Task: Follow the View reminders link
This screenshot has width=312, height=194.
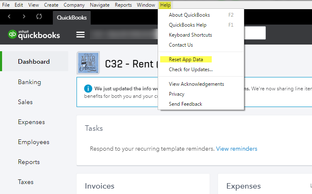Action: 236,149
